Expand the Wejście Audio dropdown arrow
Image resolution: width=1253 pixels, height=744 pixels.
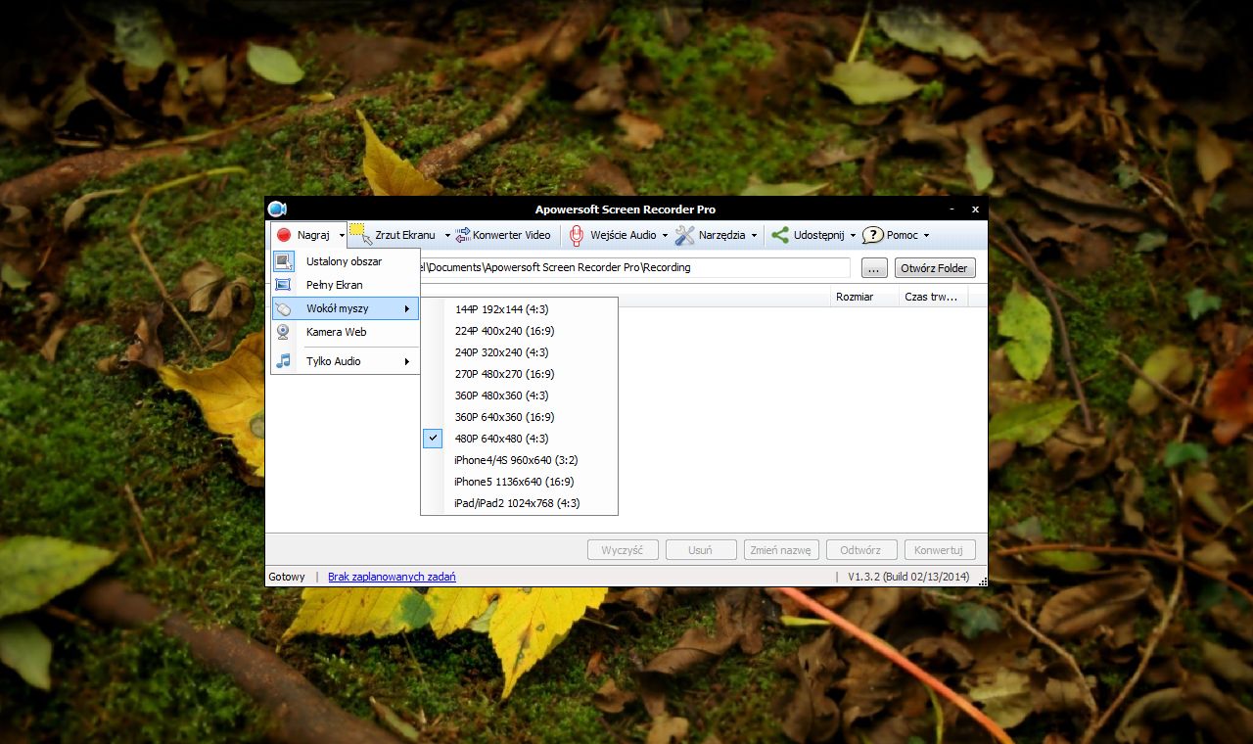pos(665,236)
